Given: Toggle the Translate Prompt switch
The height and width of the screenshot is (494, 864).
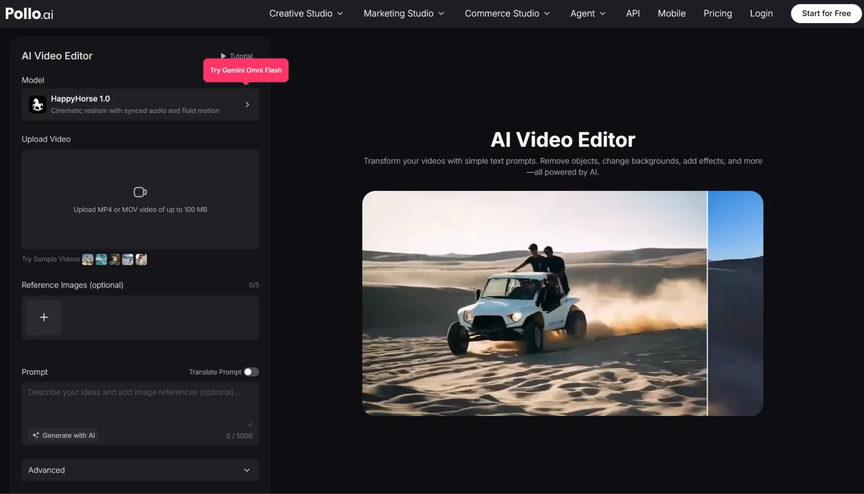Looking at the screenshot, I should point(251,372).
